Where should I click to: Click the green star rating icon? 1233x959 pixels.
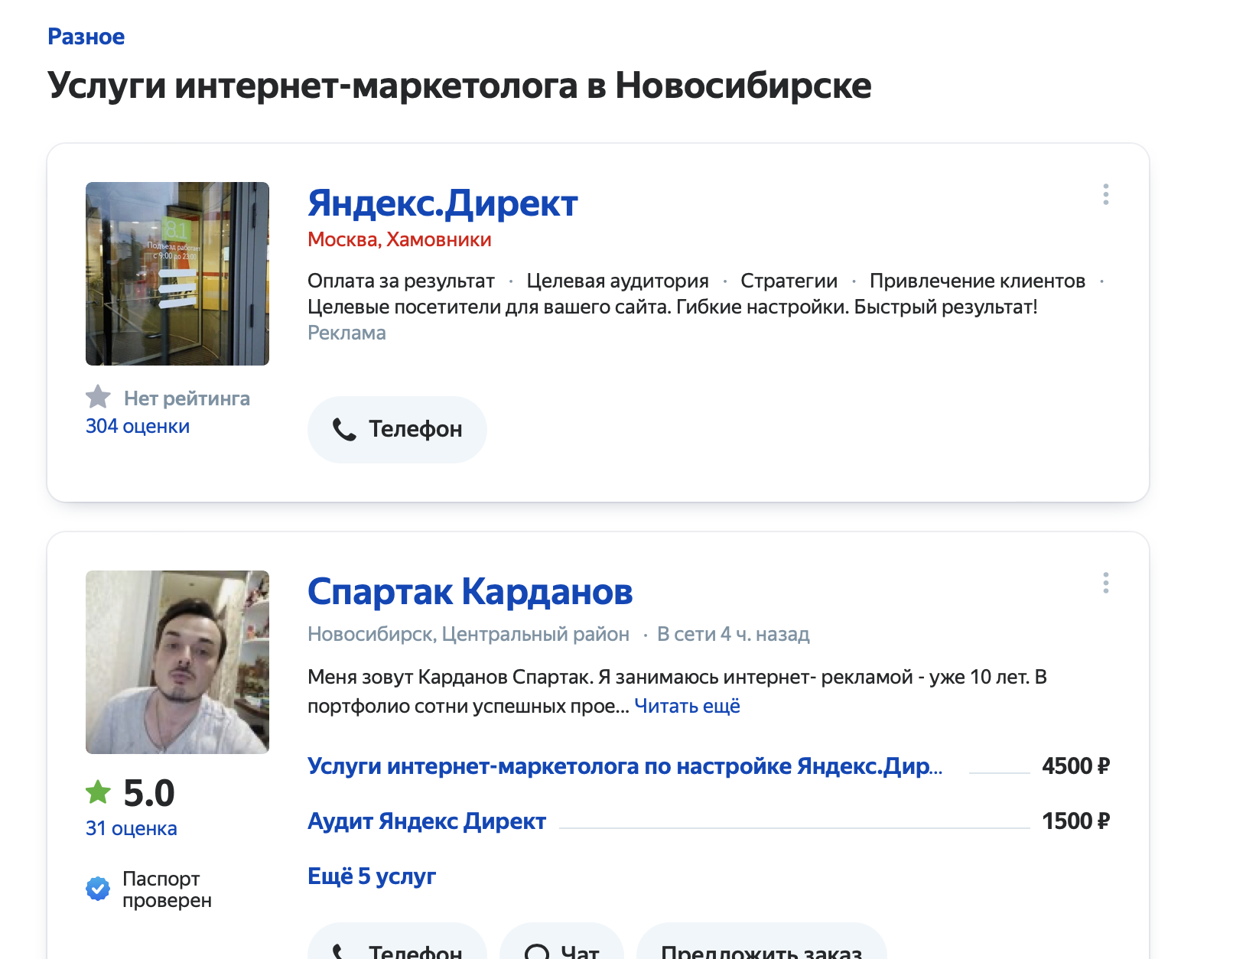98,792
